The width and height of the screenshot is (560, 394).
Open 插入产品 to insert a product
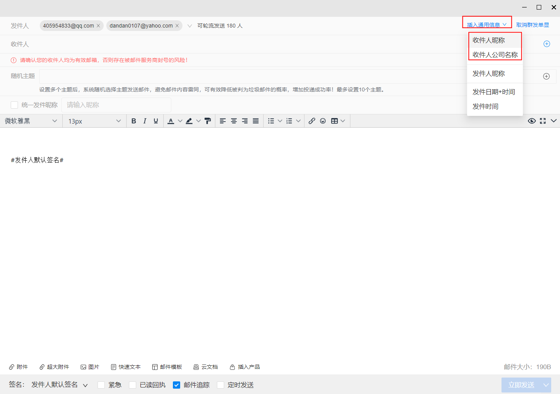[x=245, y=367]
